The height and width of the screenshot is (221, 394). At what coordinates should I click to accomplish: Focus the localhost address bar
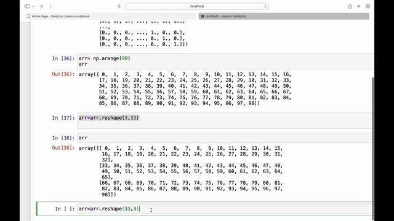point(197,6)
